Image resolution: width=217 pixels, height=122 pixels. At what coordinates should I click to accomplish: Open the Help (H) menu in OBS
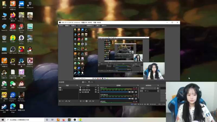coord(104,25)
